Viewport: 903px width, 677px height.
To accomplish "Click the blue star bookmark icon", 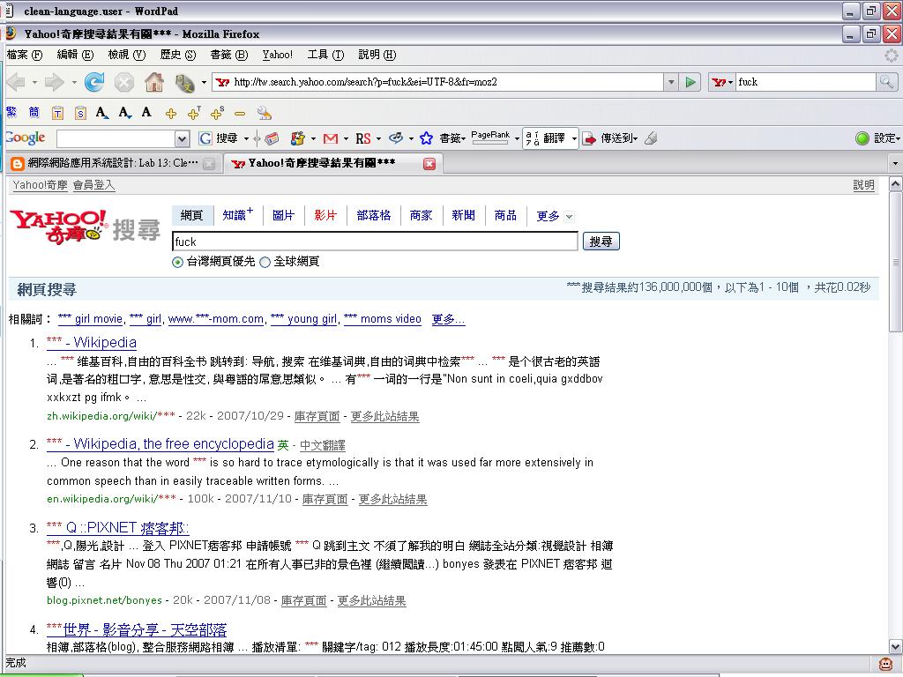I will [x=426, y=138].
